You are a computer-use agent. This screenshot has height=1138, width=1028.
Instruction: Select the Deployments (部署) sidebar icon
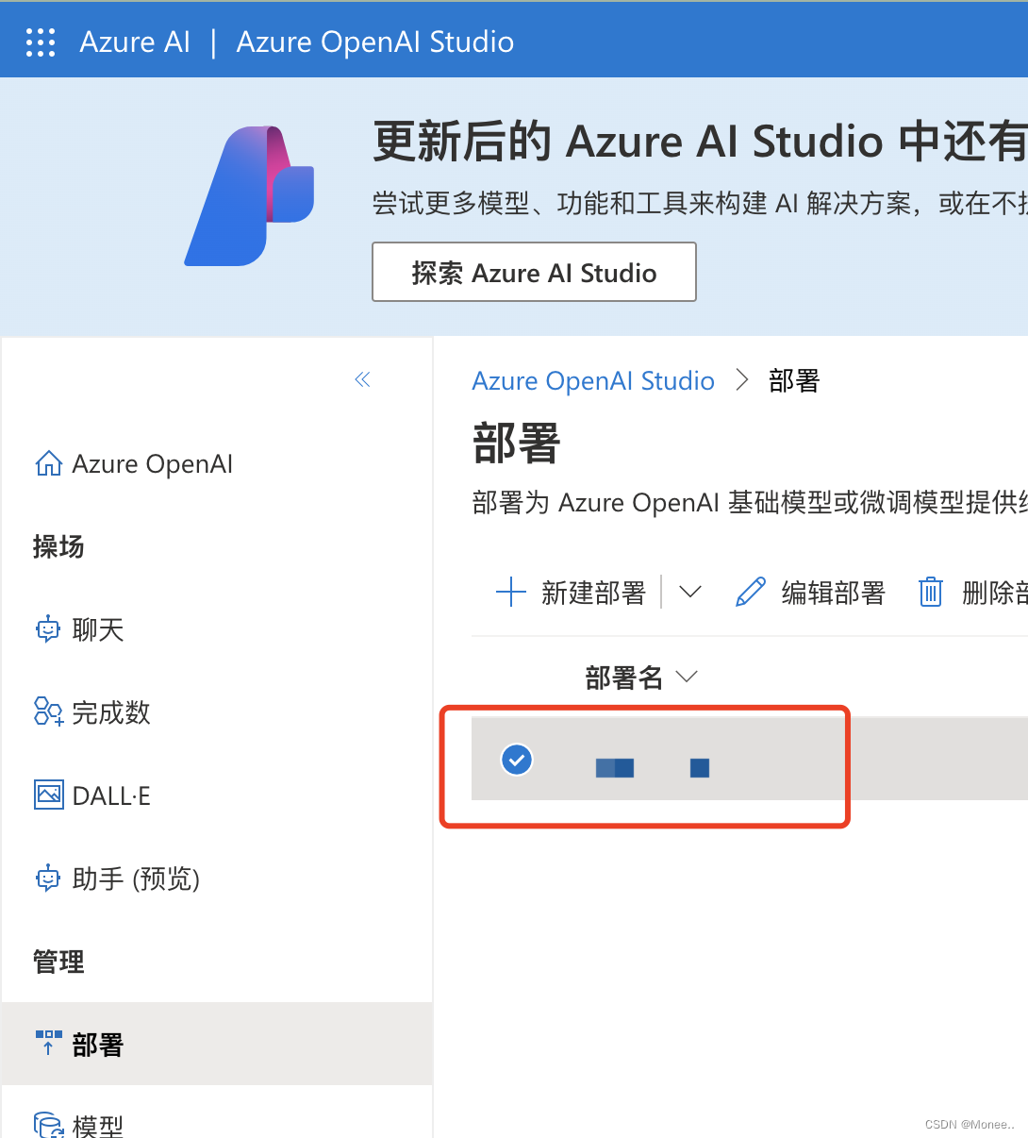(48, 1043)
